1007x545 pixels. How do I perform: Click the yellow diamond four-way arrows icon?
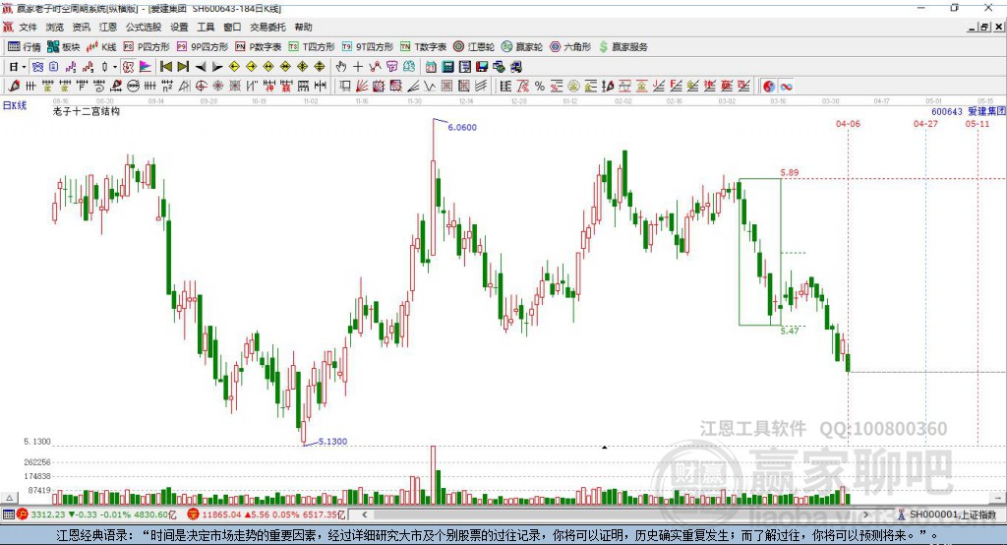pyautogui.click(x=320, y=67)
